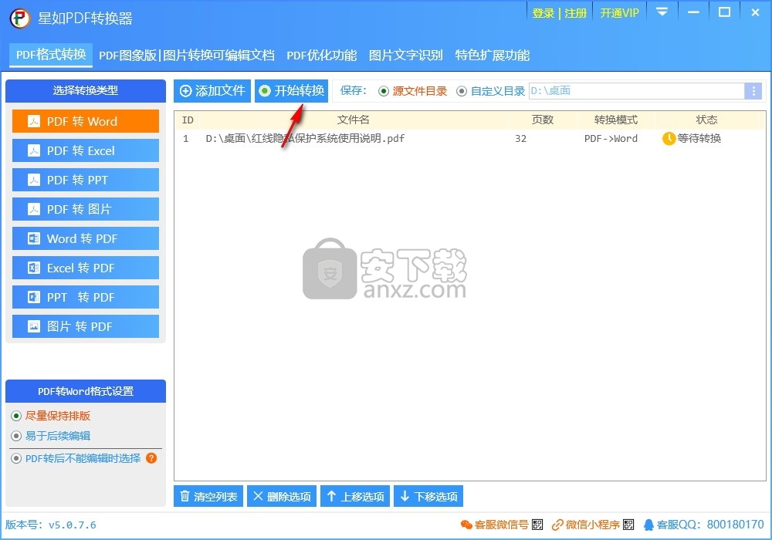This screenshot has width=772, height=540.
Task: Select Excel 转 PDF conversion type
Action: [x=86, y=268]
